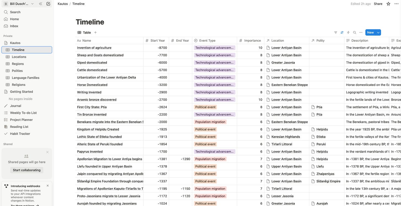Collapse the sidebar with double-chevron icon
401x206 pixels.
tap(40, 4)
